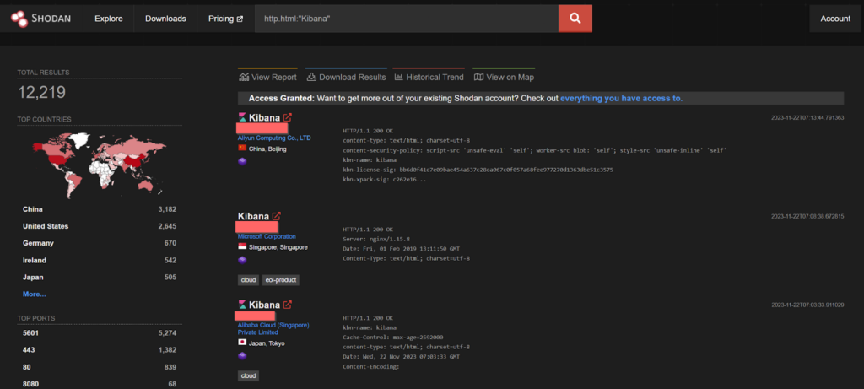
Task: Click purple cube icon under Japan, Tokyo
Action: point(242,356)
